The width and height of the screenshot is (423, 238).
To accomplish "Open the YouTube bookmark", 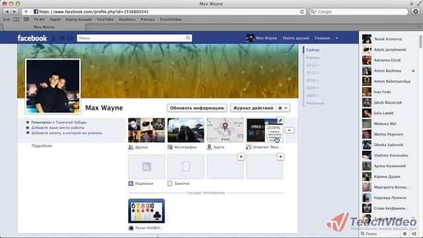I will point(105,19).
